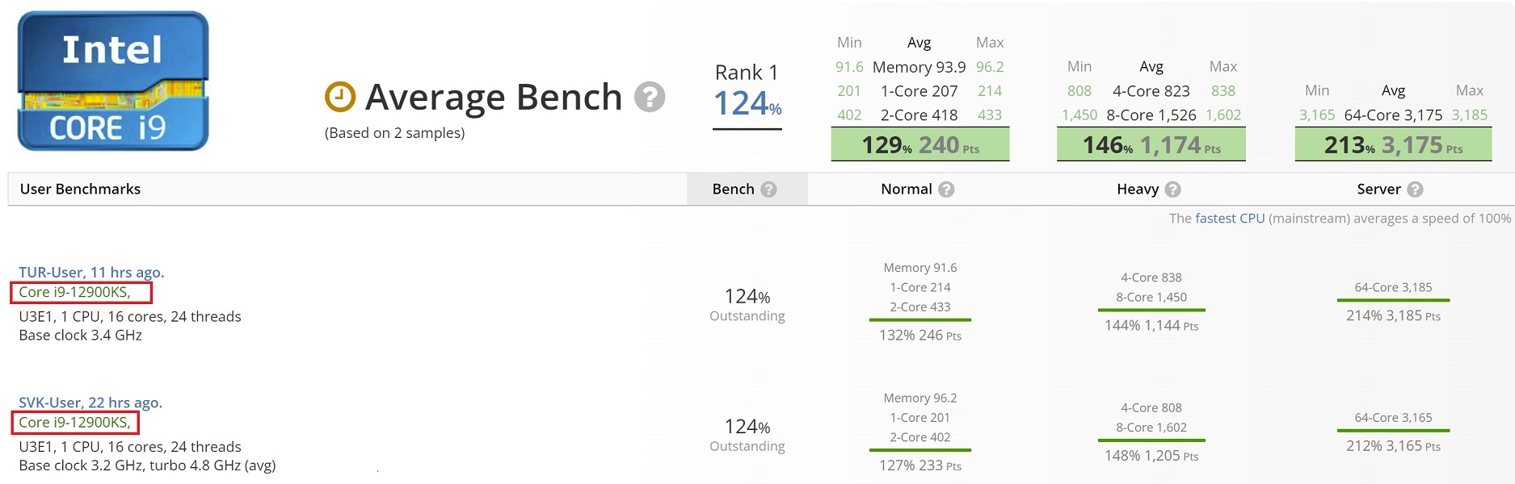This screenshot has height=484, width=1515.
Task: Click the Intel Core i9 logo image
Action: [x=113, y=81]
